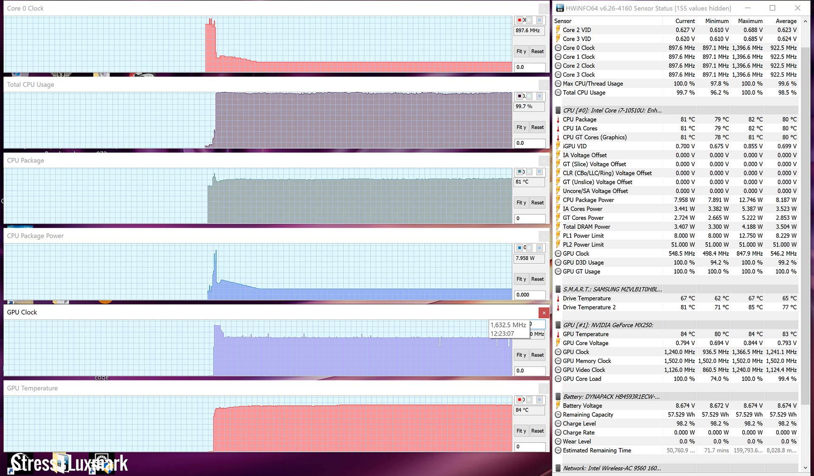Click the GPU Temperature thermometer icon in sensor list
This screenshot has width=814, height=476.
[558, 334]
